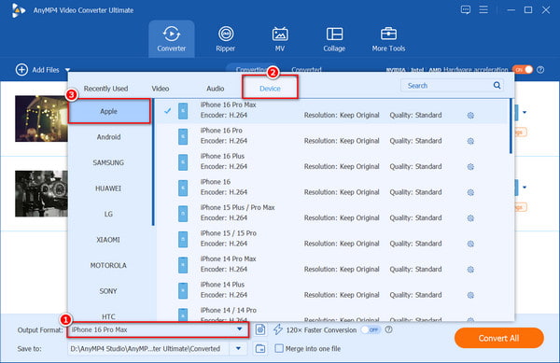Screen dimensions: 560x363
Task: Open settings gear for iPhone 16 Plus
Action: 470,167
